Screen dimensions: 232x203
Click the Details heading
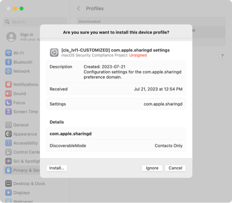(x=57, y=122)
